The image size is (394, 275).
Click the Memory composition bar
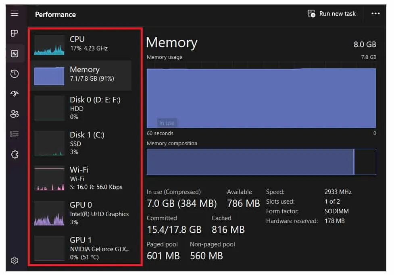(261, 162)
